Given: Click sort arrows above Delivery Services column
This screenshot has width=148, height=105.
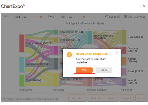Looking at the screenshot, I should coord(89,29).
